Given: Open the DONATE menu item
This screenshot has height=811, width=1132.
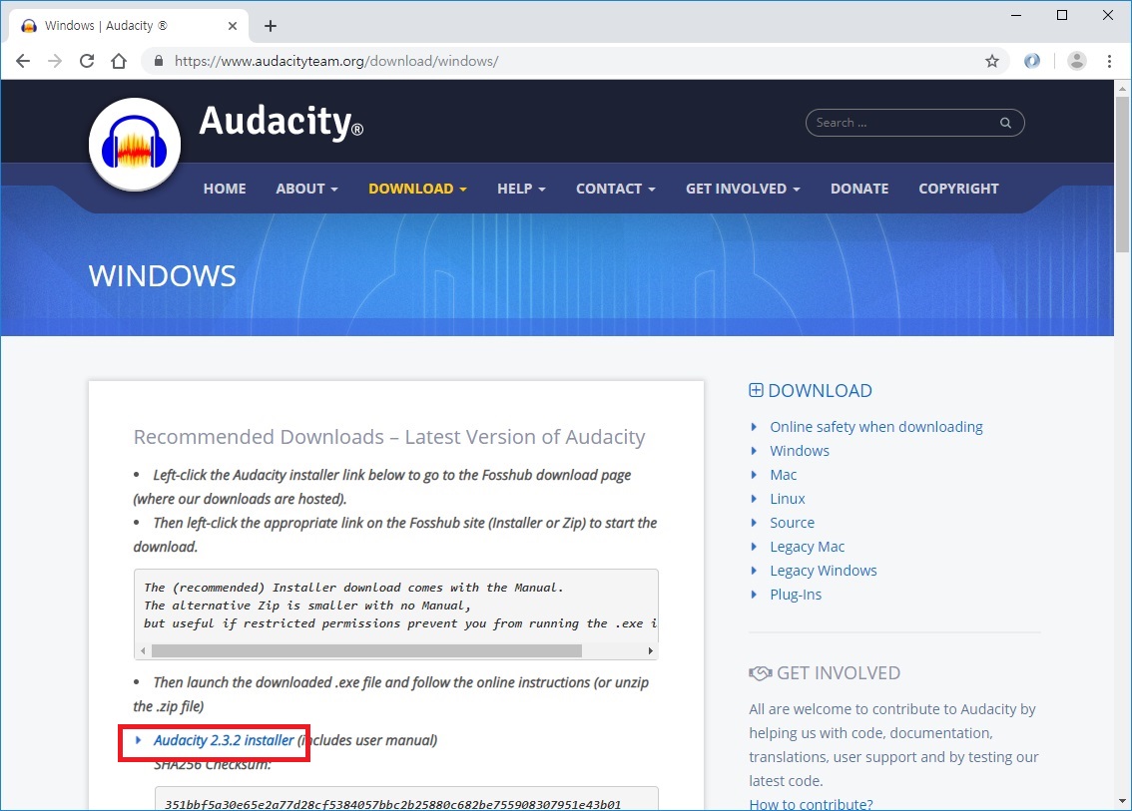Looking at the screenshot, I should pyautogui.click(x=859, y=189).
